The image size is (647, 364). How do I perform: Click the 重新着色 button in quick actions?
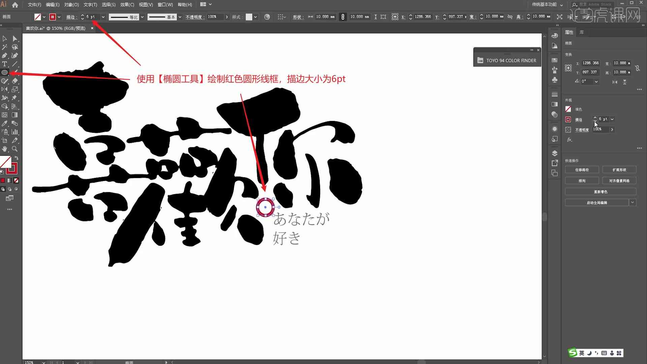(x=600, y=191)
